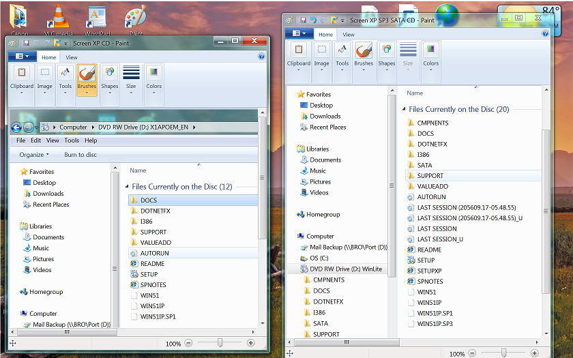Switch to Home tab in SATA CD Paint
Image resolution: width=573 pixels, height=358 pixels.
coord(325,34)
